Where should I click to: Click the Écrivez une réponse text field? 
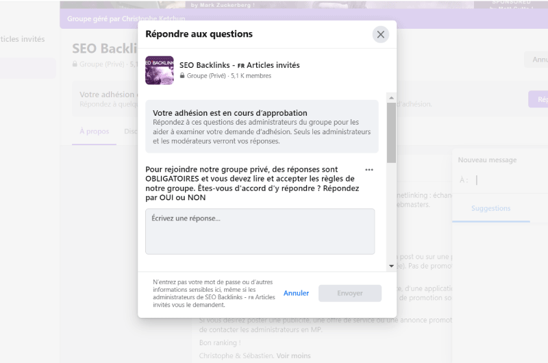pyautogui.click(x=260, y=231)
